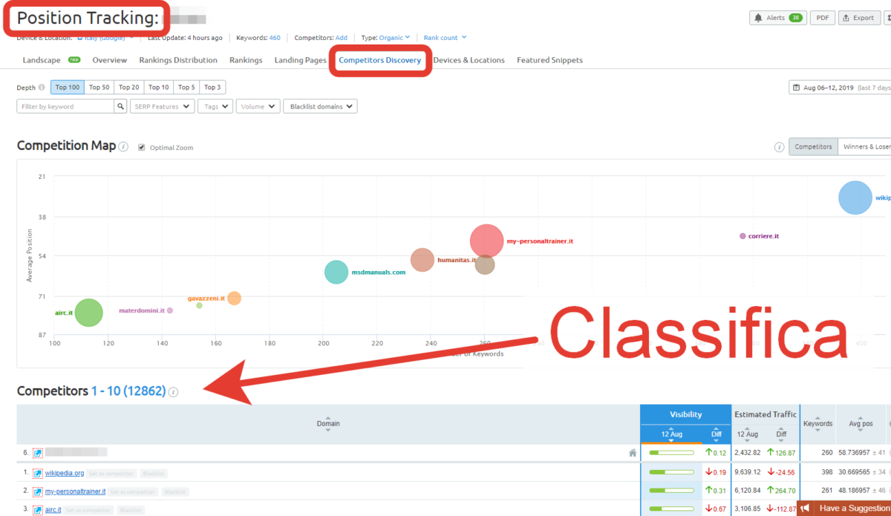
Task: Select Top 100 depth option
Action: (x=68, y=88)
